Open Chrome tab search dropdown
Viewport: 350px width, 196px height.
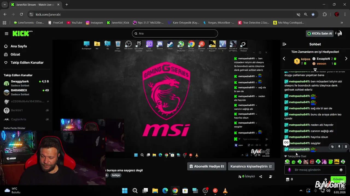pyautogui.click(x=4, y=5)
